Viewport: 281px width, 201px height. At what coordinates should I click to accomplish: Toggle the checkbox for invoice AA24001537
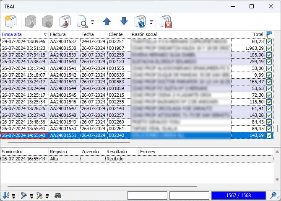click(269, 41)
